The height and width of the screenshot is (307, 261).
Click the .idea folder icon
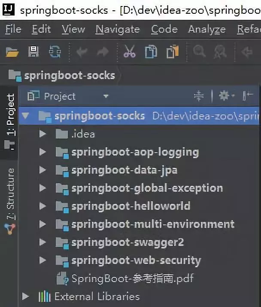(62, 134)
